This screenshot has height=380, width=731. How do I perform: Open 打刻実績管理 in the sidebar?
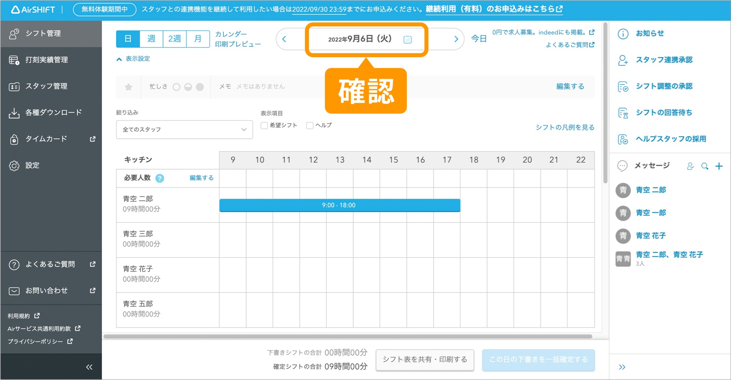point(46,60)
